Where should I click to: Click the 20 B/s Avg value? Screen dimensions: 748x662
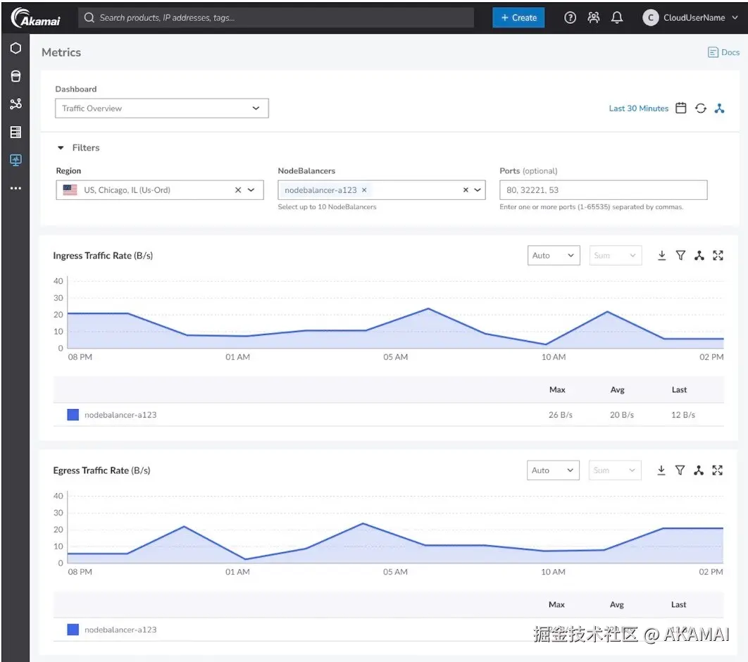click(622, 415)
